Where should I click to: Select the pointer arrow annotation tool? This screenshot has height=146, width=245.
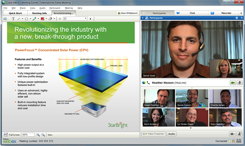click(5, 19)
